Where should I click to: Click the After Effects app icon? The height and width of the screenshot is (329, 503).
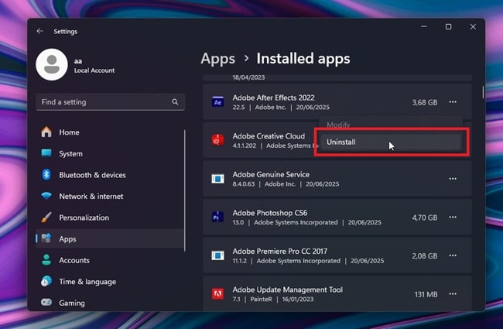217,102
